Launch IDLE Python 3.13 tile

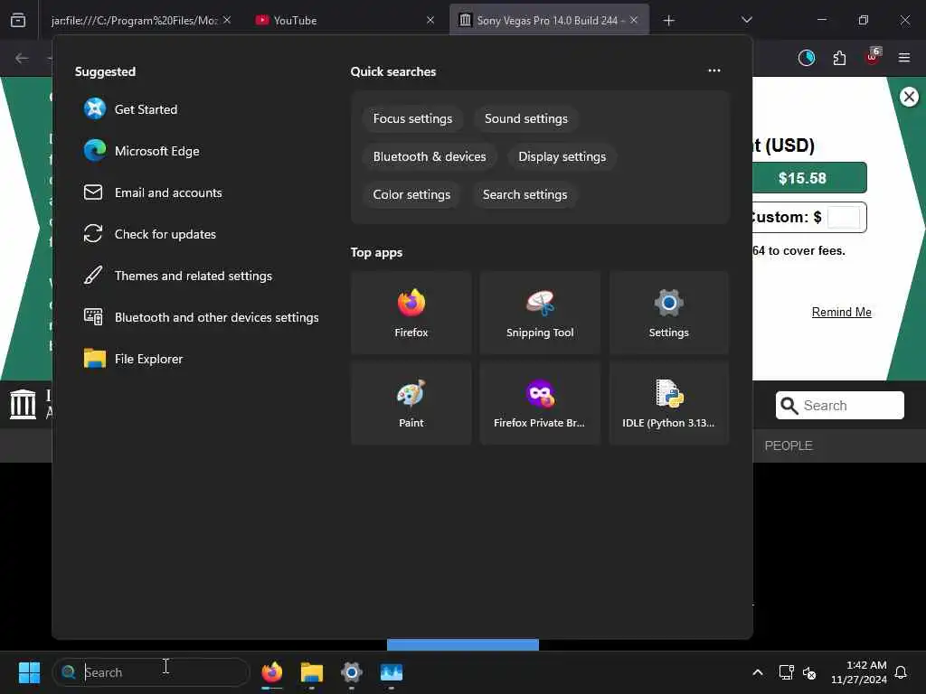668,403
